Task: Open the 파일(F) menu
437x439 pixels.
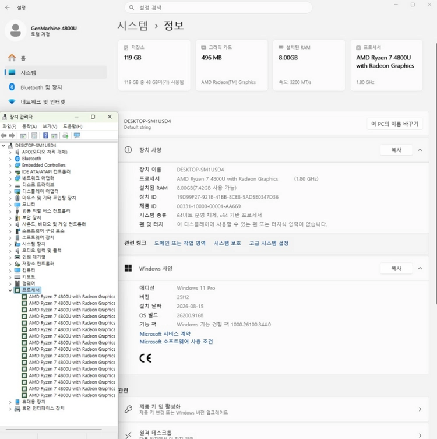Action: point(9,127)
